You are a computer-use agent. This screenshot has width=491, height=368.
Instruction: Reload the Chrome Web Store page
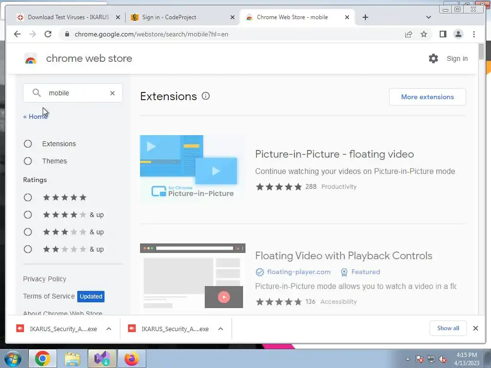pyautogui.click(x=48, y=34)
